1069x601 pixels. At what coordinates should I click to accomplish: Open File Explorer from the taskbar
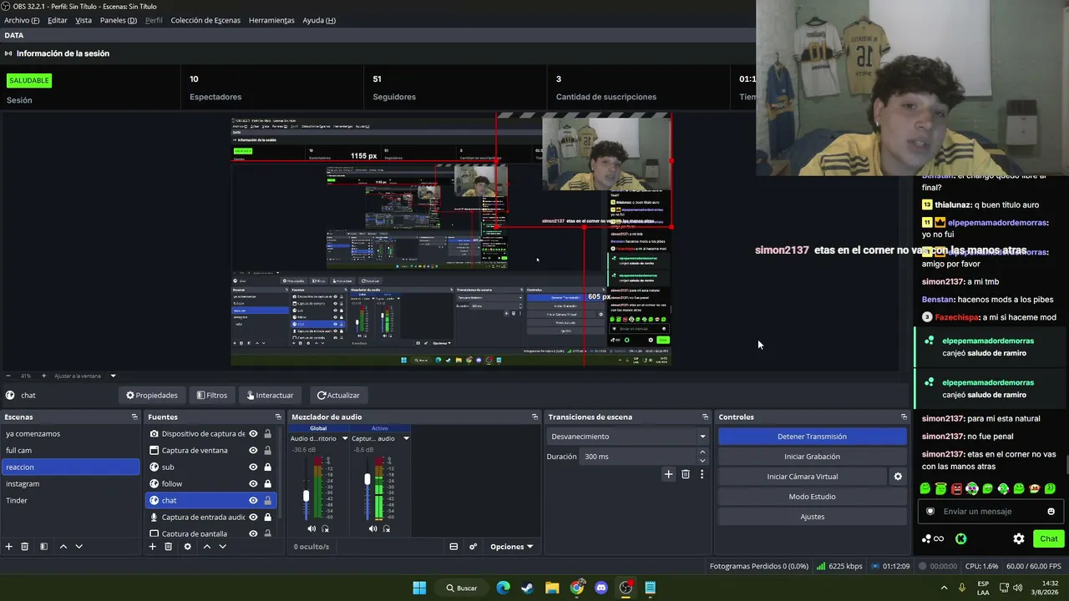552,588
